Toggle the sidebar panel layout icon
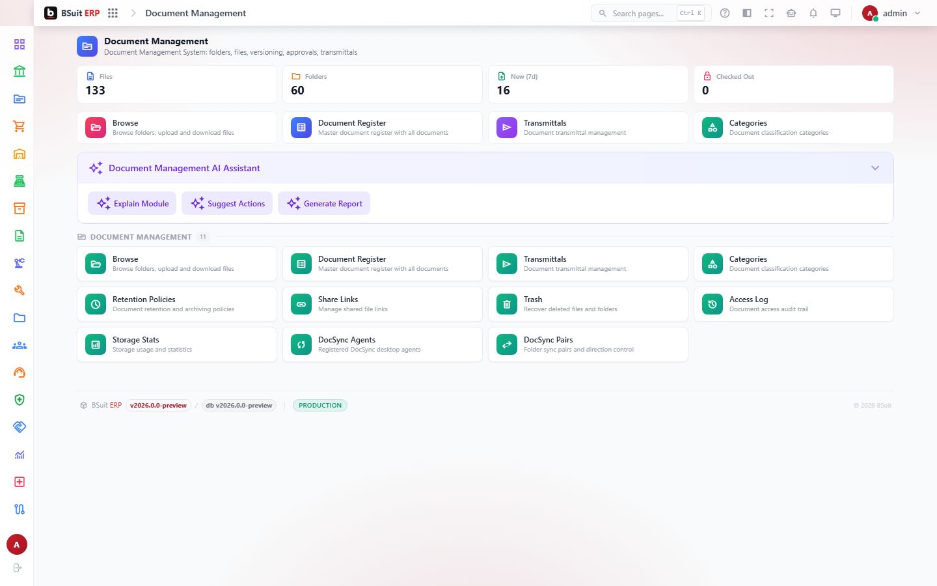Screen dimensions: 937x586 click(747, 13)
